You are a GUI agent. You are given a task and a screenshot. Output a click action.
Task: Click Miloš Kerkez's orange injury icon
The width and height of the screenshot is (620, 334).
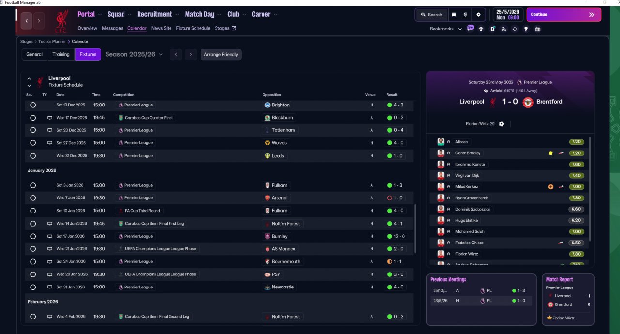550,186
